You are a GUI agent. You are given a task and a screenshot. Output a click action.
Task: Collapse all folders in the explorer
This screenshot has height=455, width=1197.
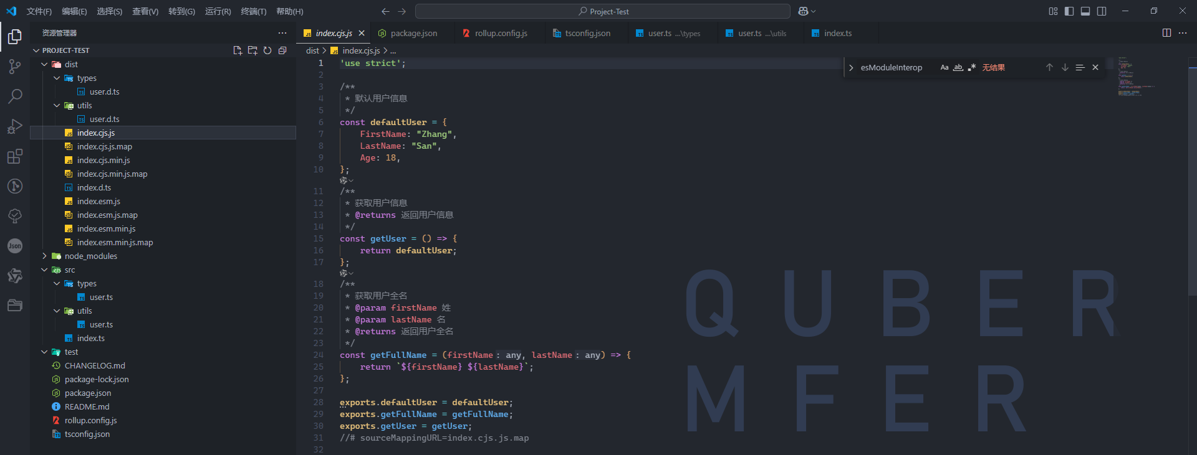click(282, 50)
